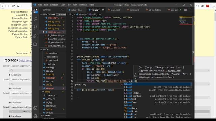
Task: Open the Extensions view
Action: [35, 44]
